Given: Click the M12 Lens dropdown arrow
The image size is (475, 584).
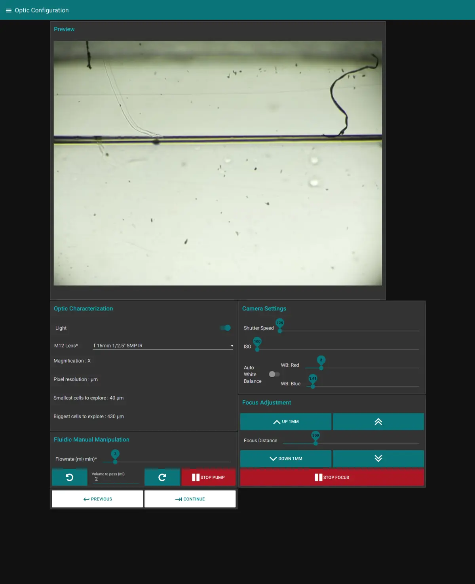Looking at the screenshot, I should [232, 346].
